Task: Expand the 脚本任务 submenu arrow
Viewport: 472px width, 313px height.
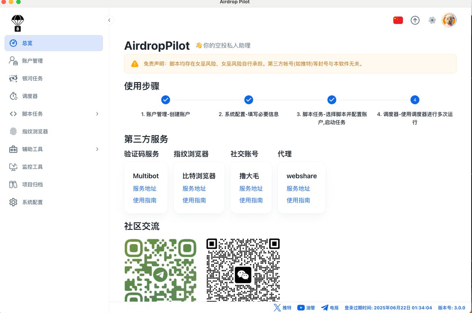Action: tap(97, 114)
